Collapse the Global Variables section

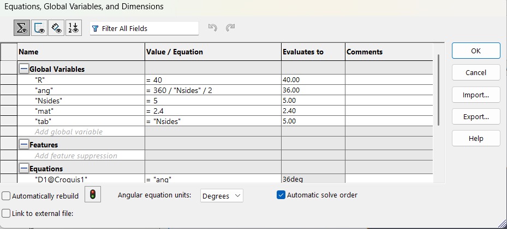pos(23,69)
